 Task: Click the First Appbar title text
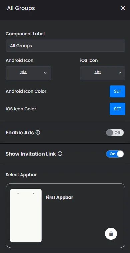point(59,197)
